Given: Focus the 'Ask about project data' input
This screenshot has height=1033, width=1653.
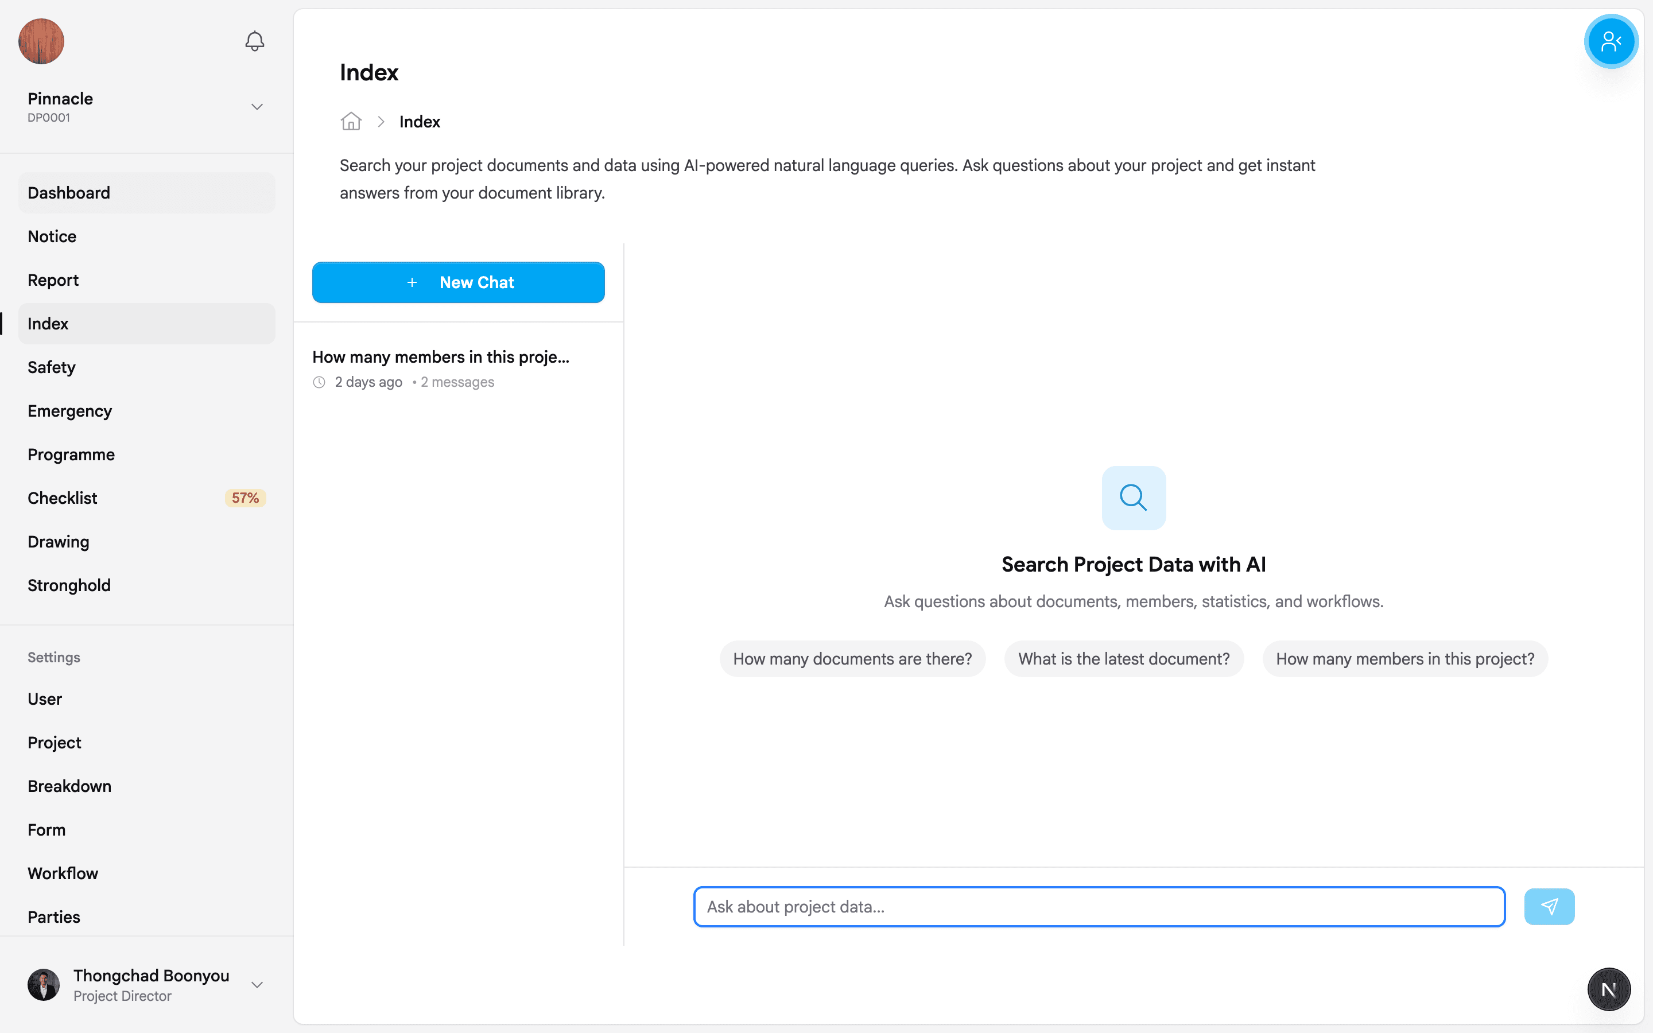Looking at the screenshot, I should [1099, 907].
